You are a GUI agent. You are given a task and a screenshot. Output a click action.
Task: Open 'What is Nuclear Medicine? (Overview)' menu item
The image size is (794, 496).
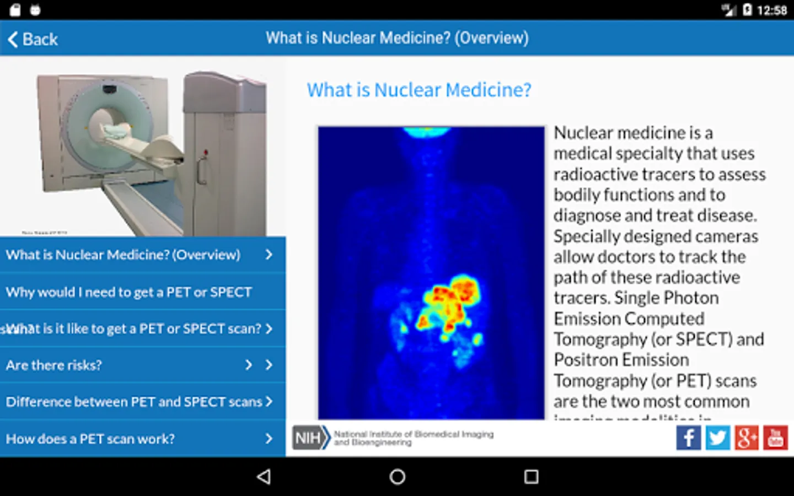pos(143,255)
